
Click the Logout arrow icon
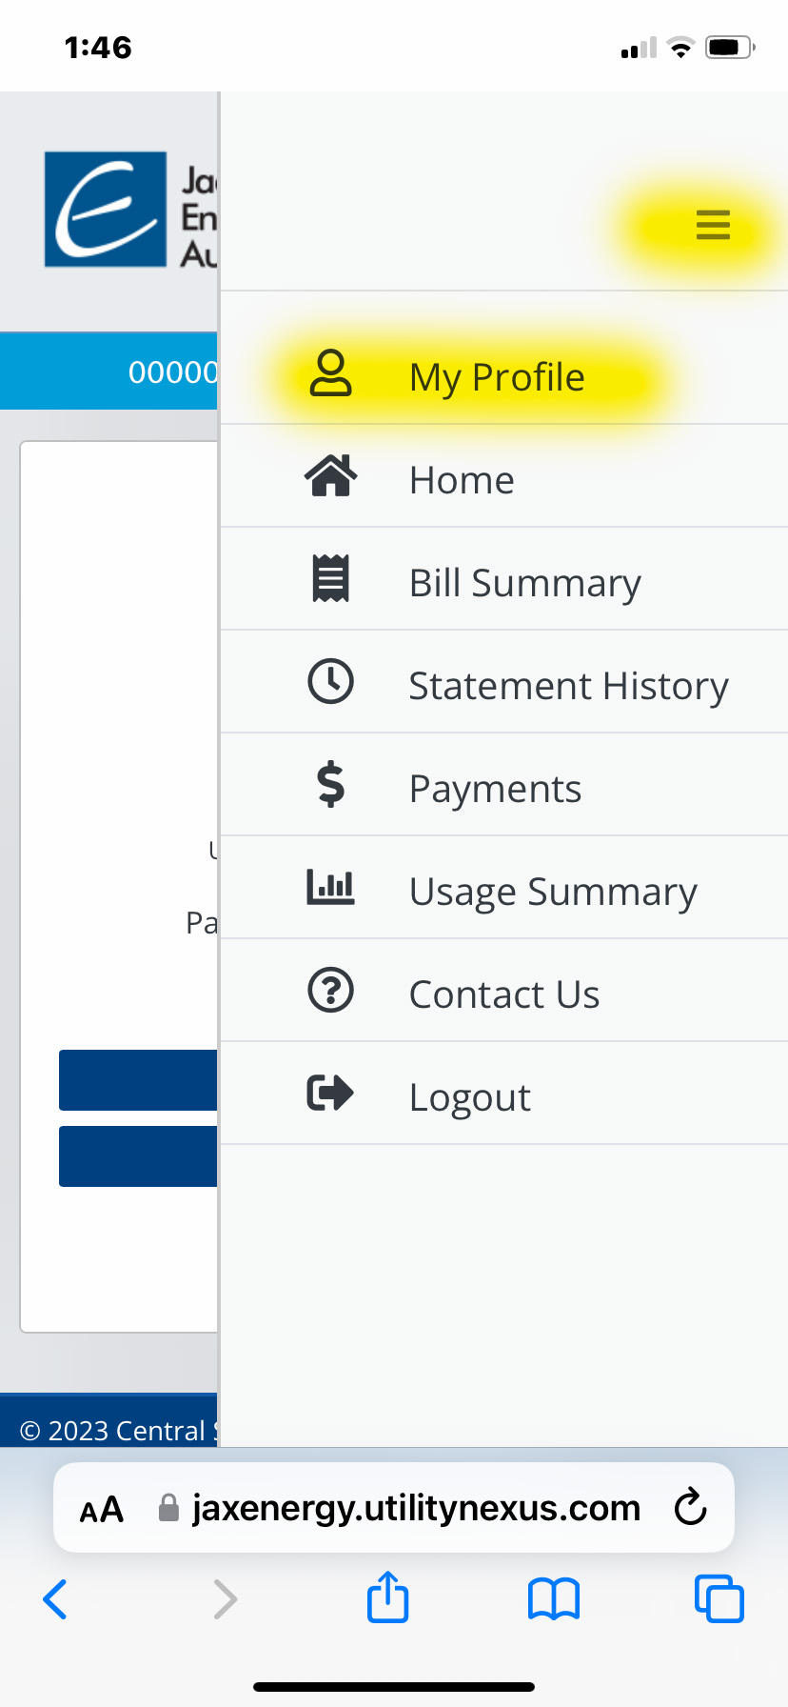[x=331, y=1094]
